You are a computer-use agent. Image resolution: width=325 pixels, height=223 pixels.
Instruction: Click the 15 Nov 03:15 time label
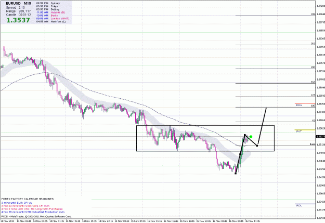(122, 221)
